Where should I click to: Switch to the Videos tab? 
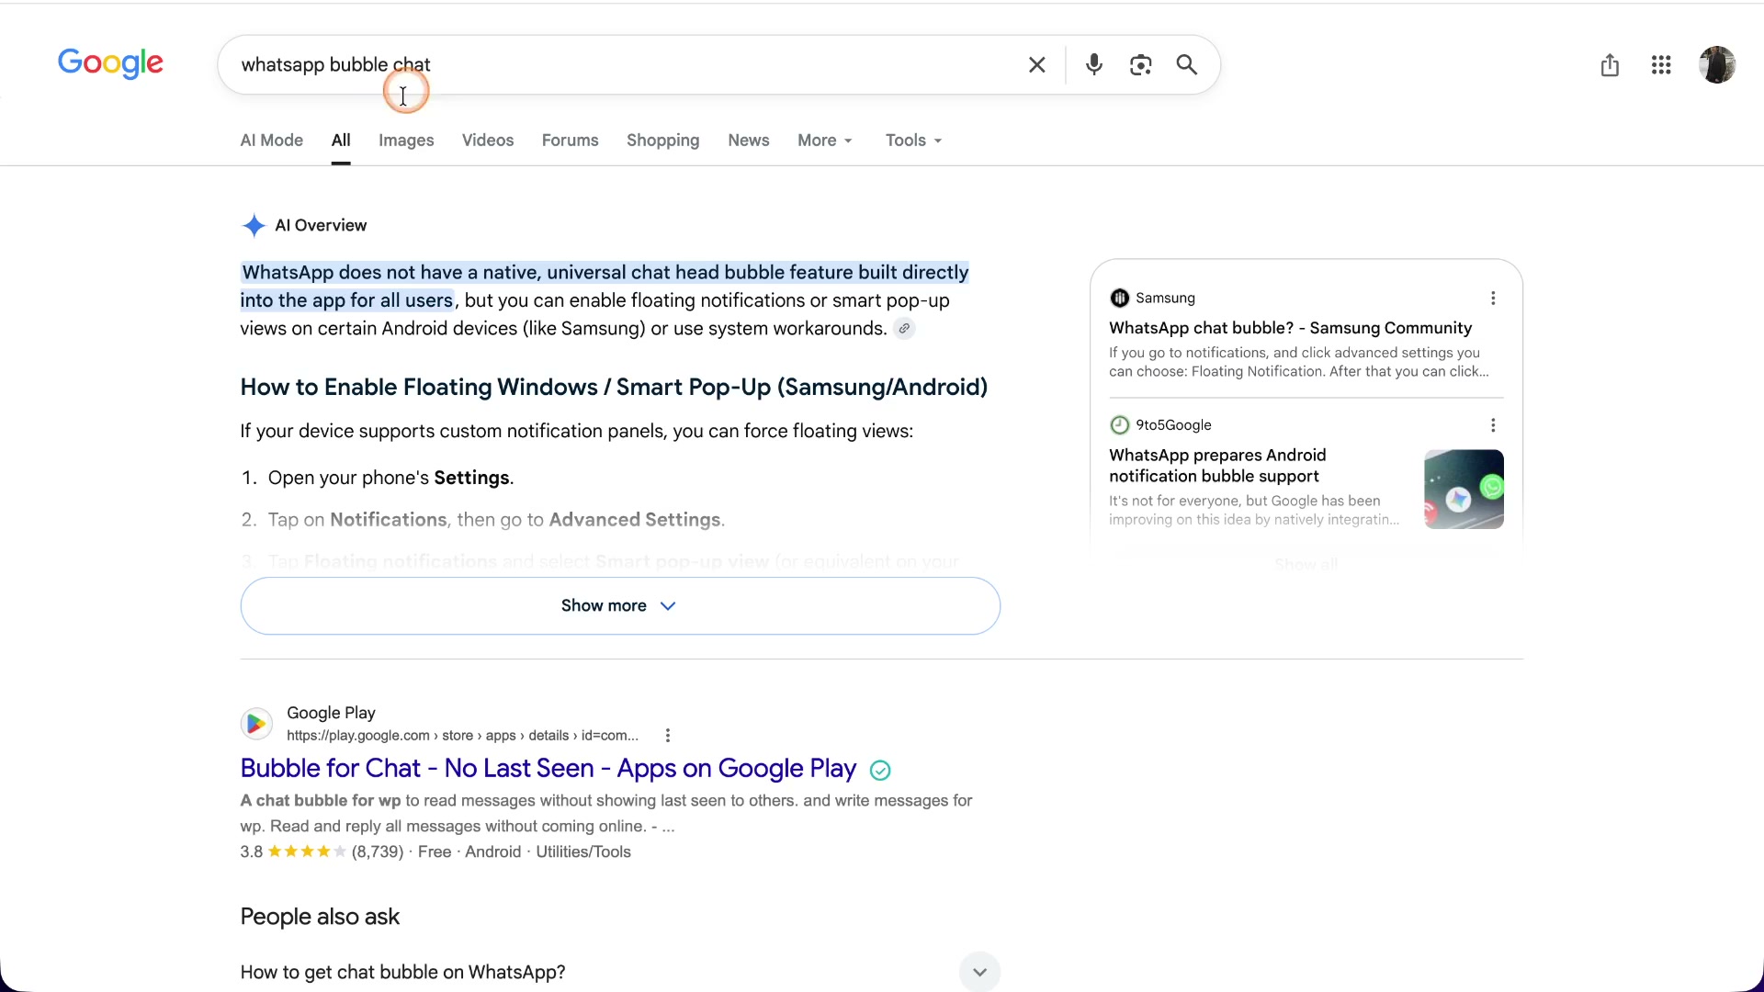click(x=488, y=141)
